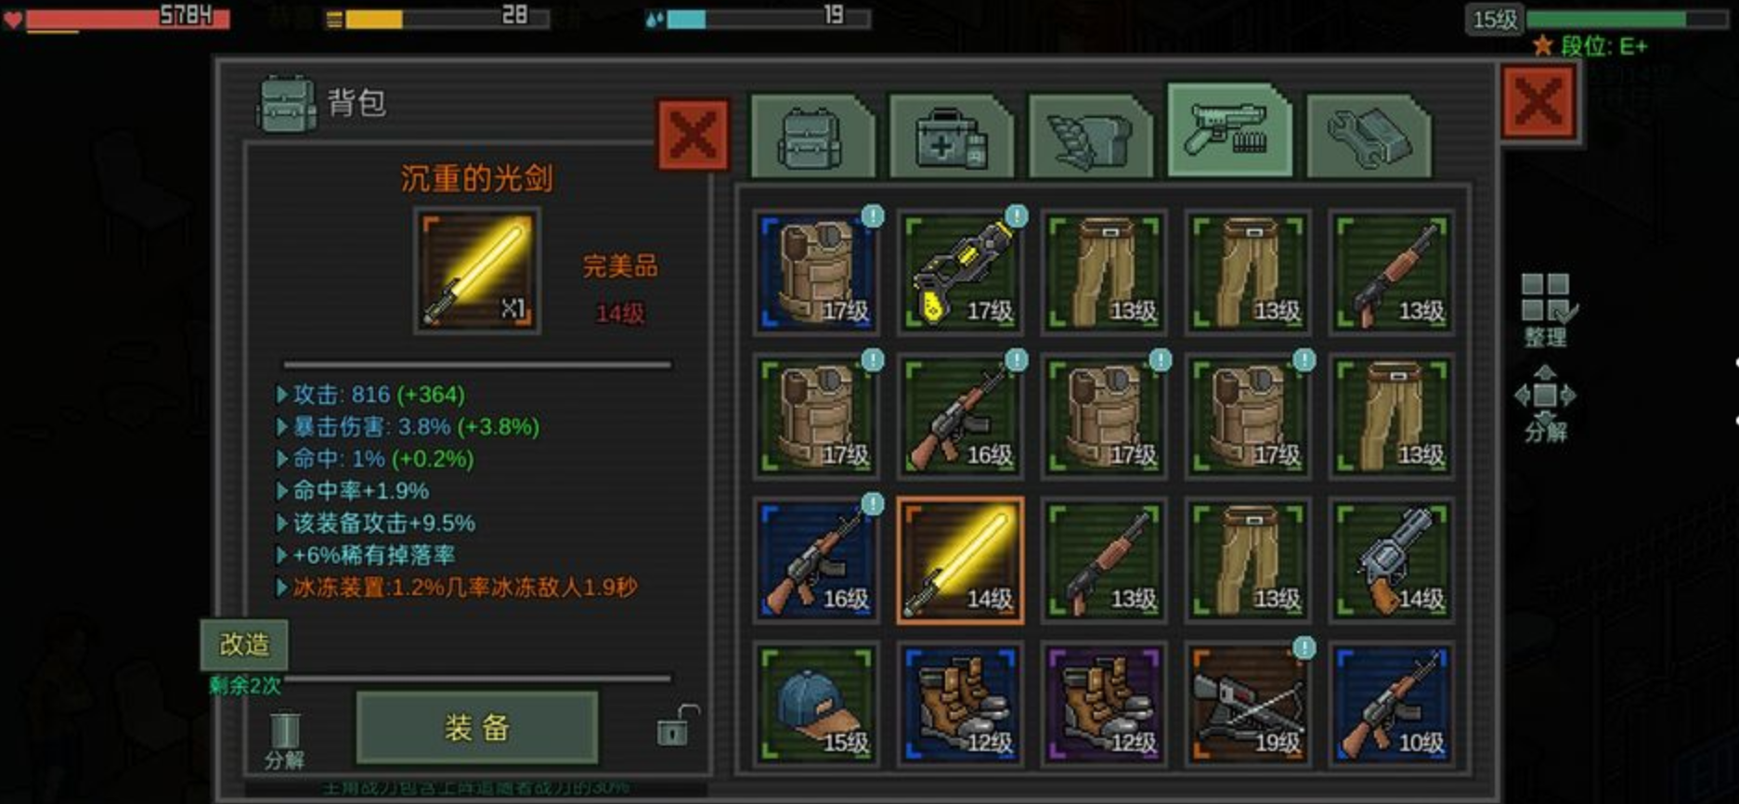Image resolution: width=1739 pixels, height=804 pixels.
Task: Expand the 冰冻装置 freeze device detail
Action: 282,588
